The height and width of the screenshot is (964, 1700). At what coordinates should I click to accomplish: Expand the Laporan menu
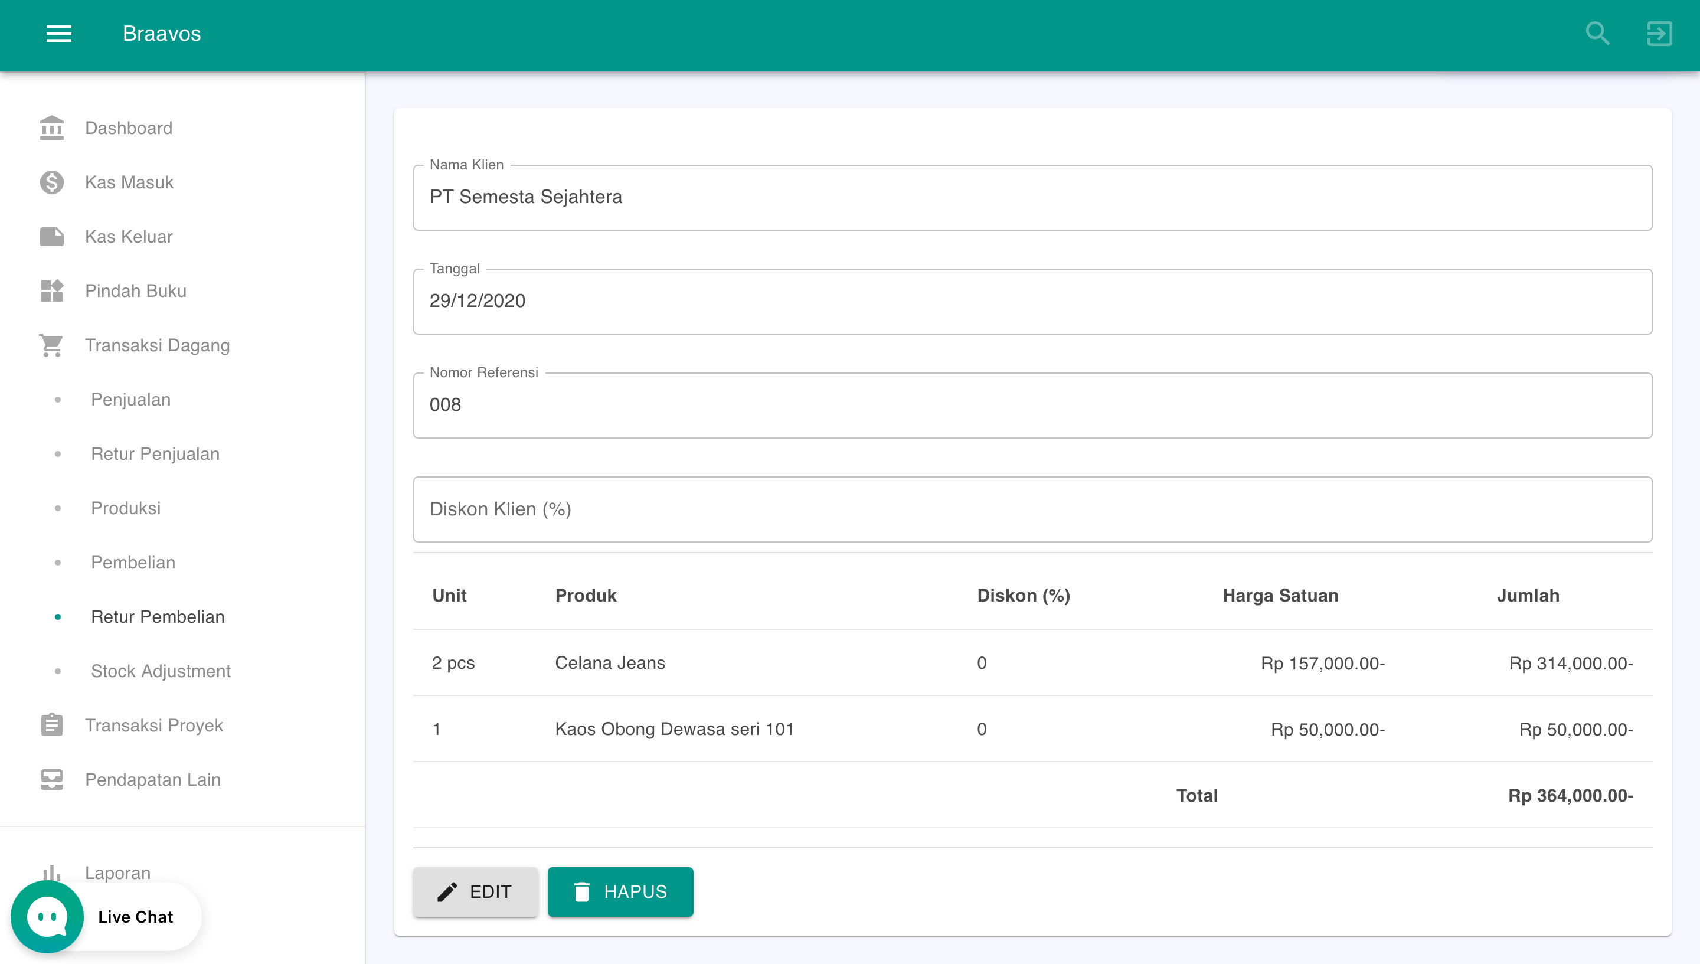(118, 872)
